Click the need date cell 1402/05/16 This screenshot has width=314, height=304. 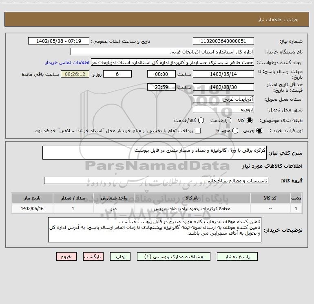32,209
